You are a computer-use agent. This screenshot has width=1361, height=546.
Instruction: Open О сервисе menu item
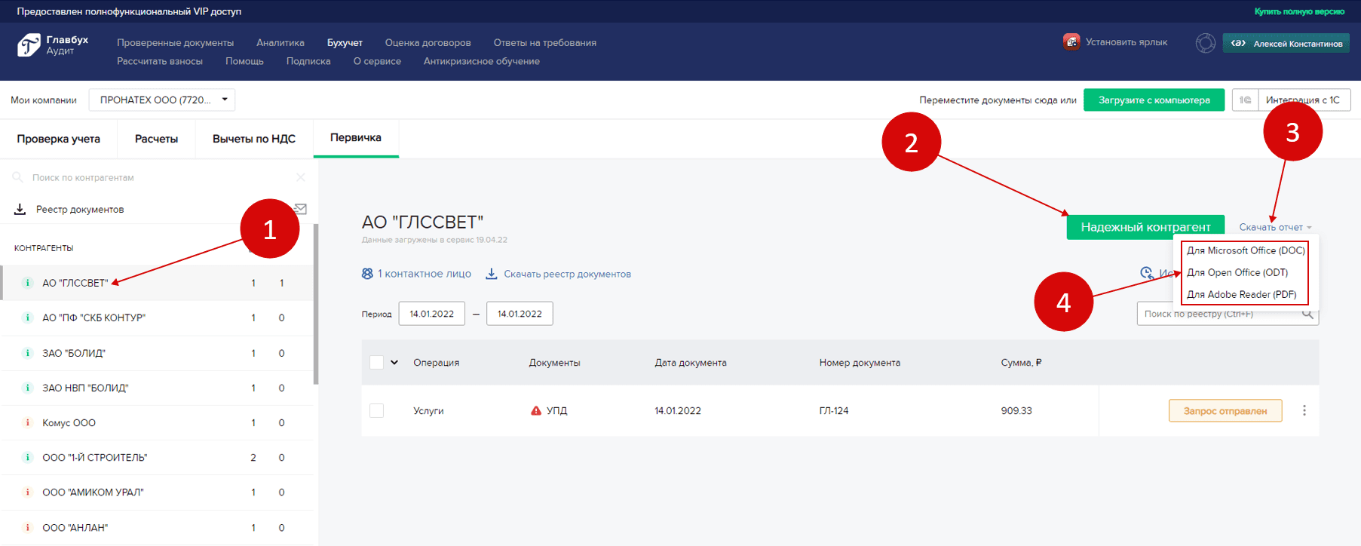(x=377, y=61)
